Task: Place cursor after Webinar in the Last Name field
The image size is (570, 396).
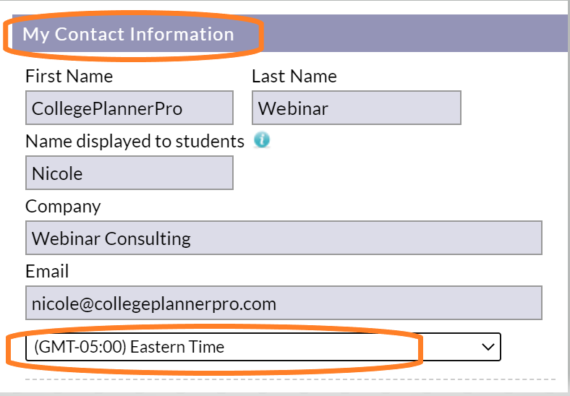Action: click(329, 108)
